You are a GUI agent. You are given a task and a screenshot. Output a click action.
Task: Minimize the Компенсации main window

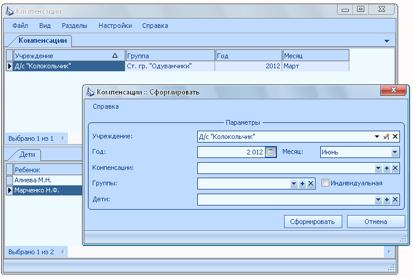(345, 10)
